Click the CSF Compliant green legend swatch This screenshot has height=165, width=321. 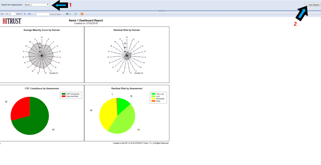pos(63,94)
